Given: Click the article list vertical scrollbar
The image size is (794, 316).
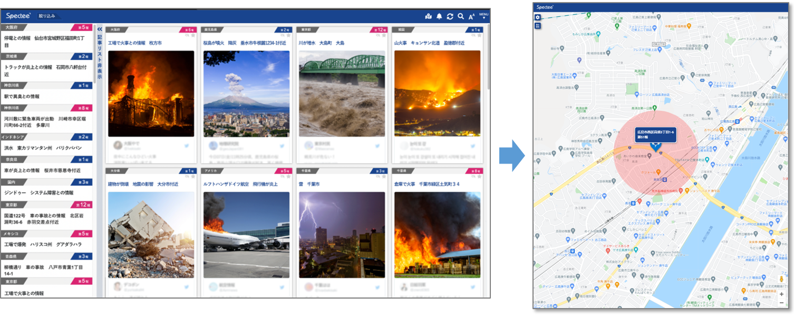Looking at the screenshot, I should click(95, 53).
